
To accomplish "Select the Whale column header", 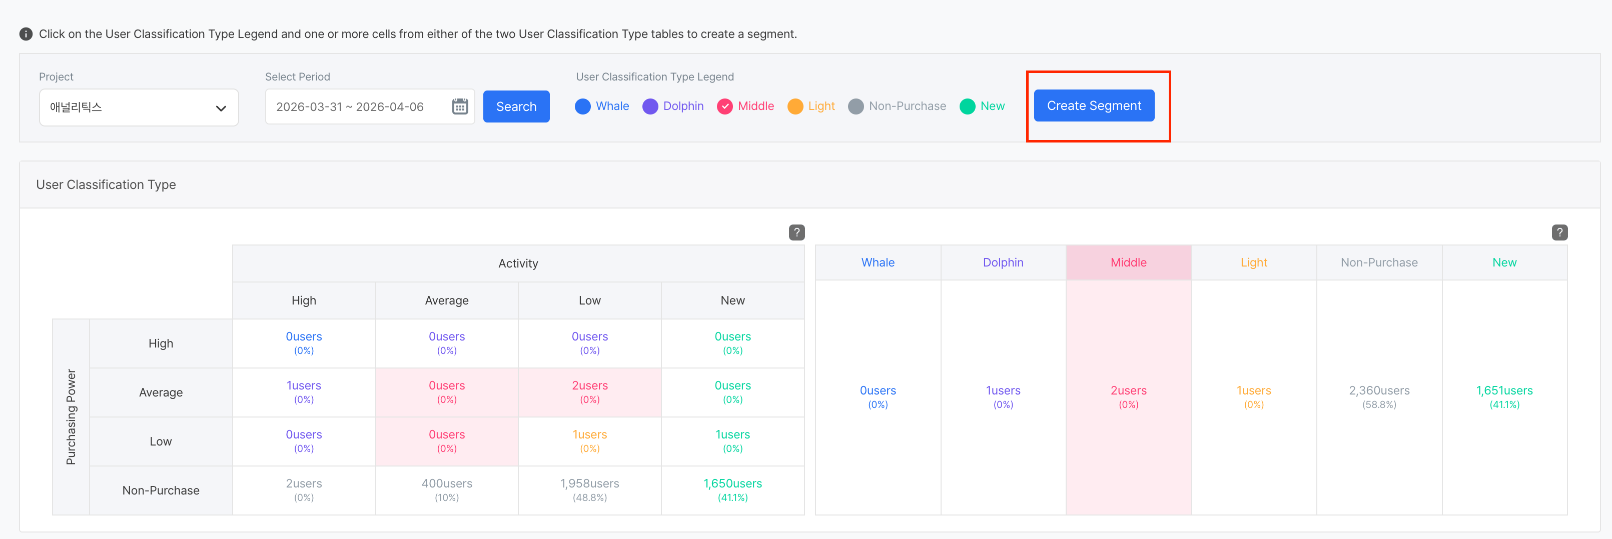I will (878, 262).
